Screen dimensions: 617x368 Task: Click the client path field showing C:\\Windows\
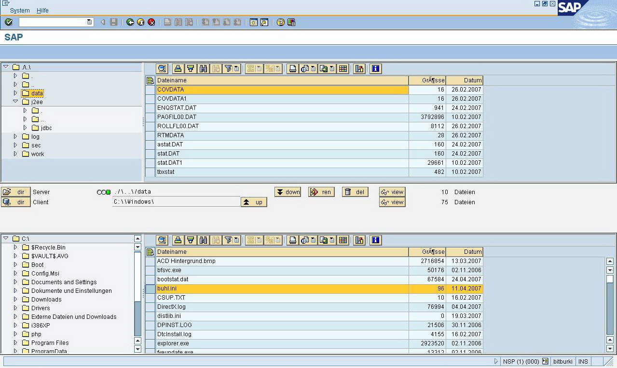[176, 202]
